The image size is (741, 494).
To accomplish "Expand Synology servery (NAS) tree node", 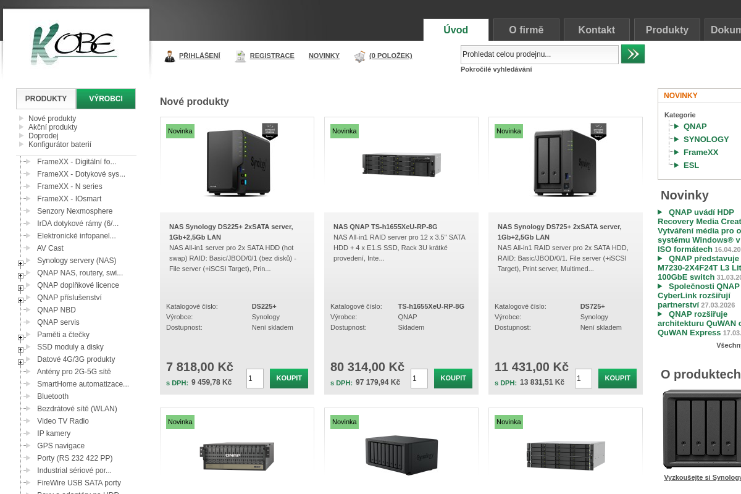I will point(20,264).
